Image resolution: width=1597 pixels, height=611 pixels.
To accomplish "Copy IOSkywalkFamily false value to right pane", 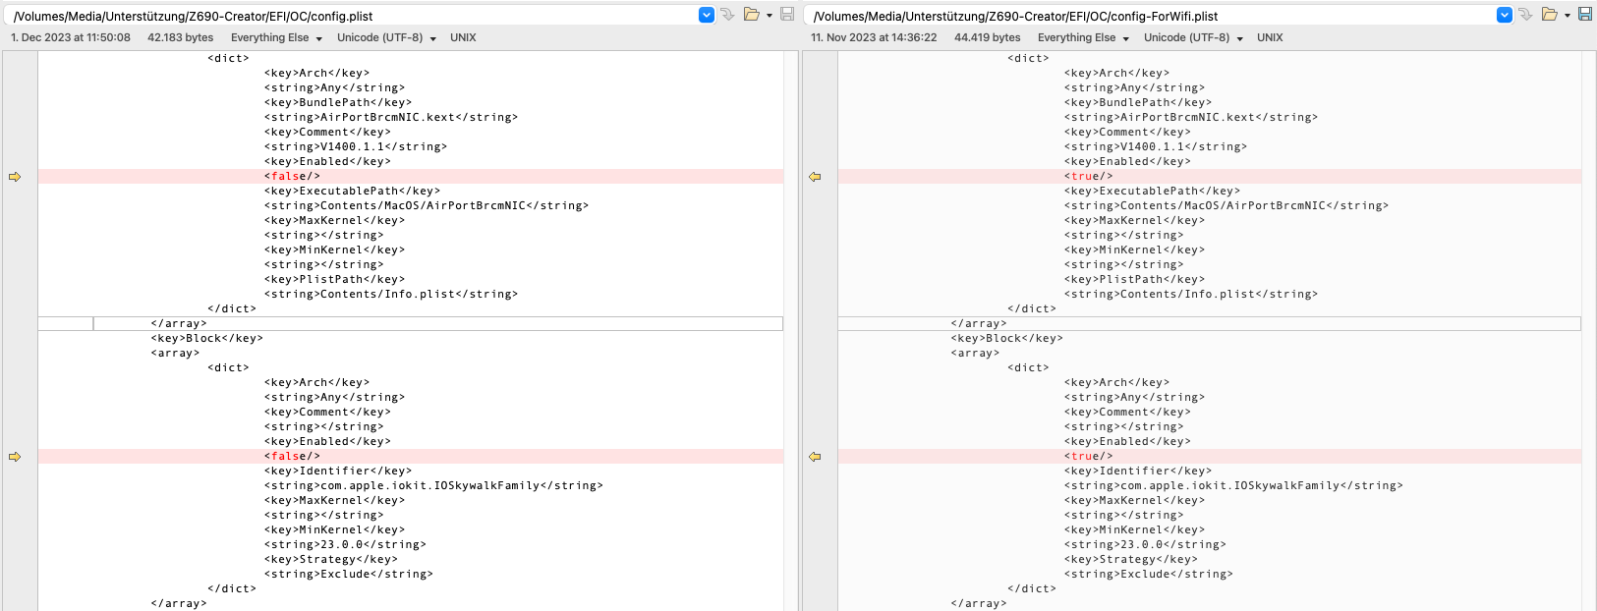I will pyautogui.click(x=15, y=457).
